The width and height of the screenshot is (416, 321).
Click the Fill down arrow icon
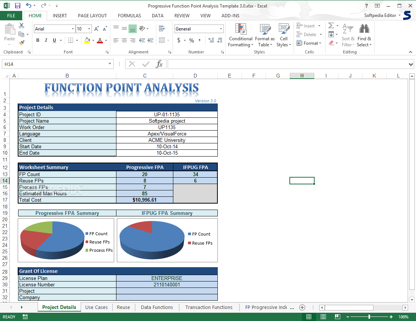pos(331,34)
